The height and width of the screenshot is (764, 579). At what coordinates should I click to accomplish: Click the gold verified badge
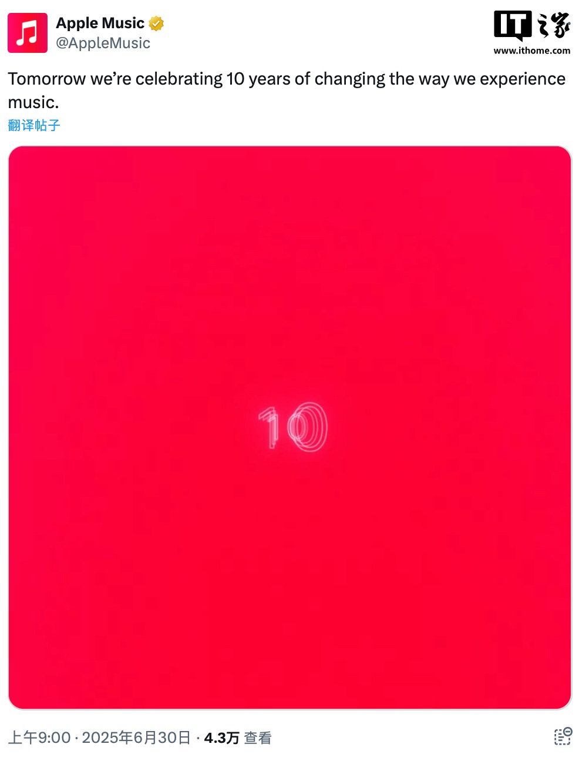pyautogui.click(x=156, y=24)
